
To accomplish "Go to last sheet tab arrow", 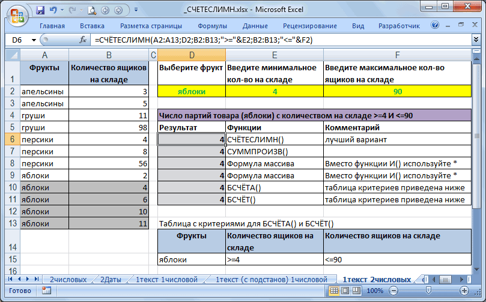I will [x=37, y=279].
